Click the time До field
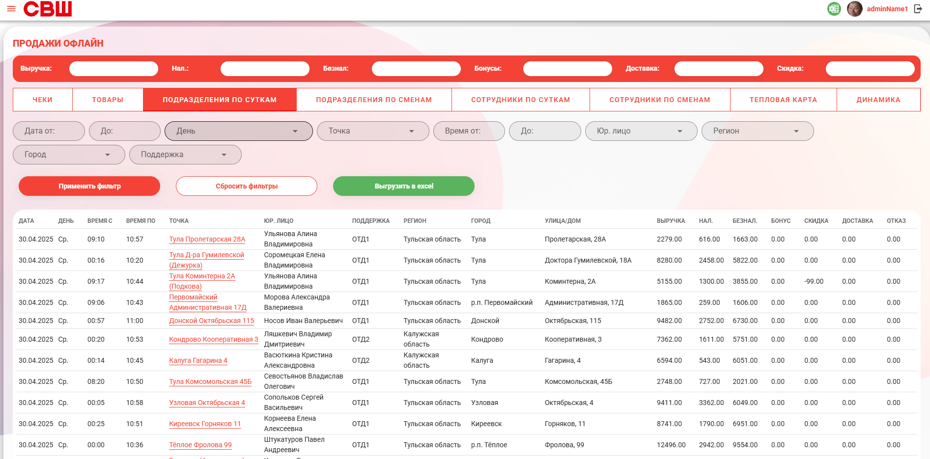This screenshot has width=930, height=459. click(x=545, y=131)
